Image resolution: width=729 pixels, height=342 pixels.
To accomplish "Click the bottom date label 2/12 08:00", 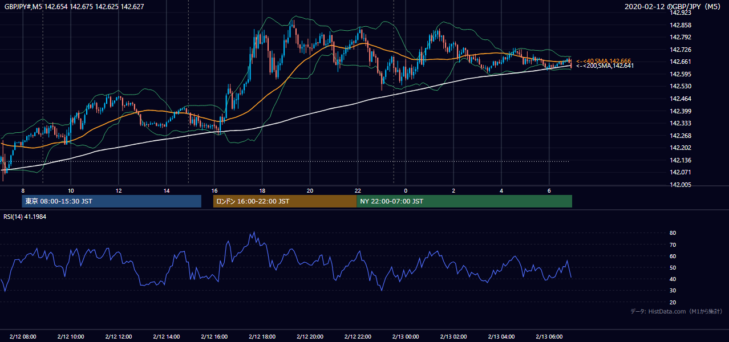I will pyautogui.click(x=23, y=337).
